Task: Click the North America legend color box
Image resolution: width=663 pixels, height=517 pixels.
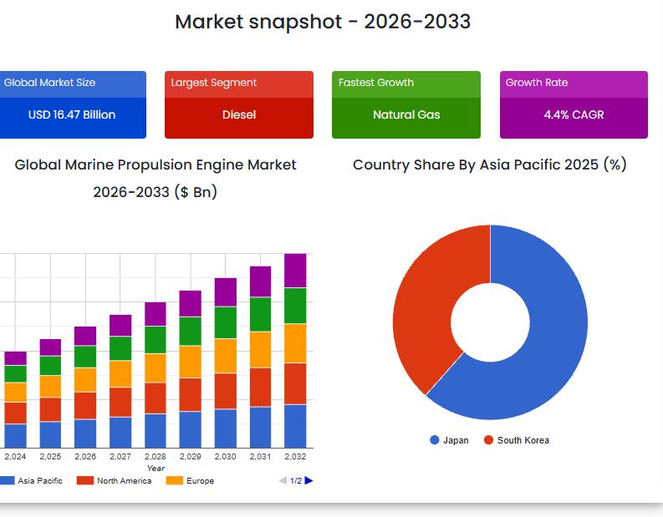Action: 84,480
